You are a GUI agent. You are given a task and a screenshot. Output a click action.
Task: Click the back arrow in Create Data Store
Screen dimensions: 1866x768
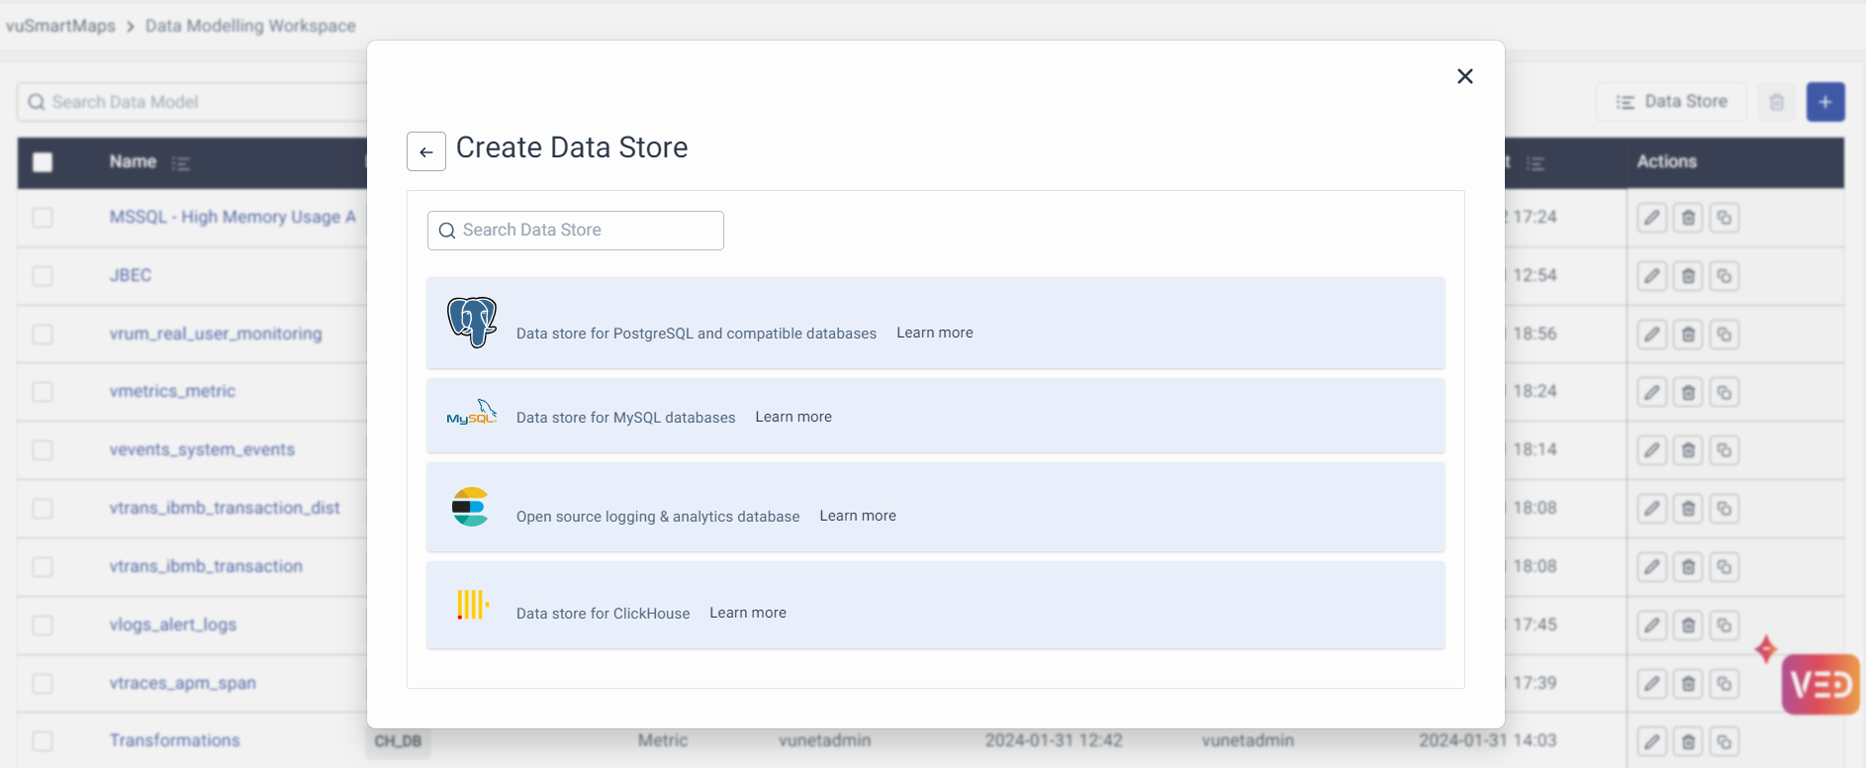pyautogui.click(x=426, y=151)
